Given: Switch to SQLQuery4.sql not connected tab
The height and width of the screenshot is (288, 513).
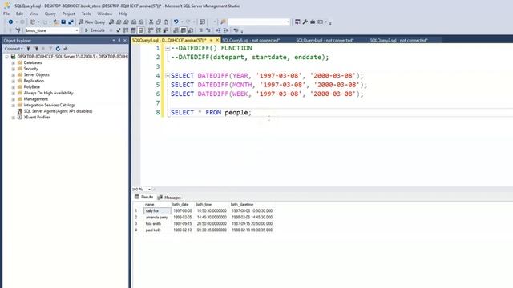Looking at the screenshot, I should (x=325, y=41).
